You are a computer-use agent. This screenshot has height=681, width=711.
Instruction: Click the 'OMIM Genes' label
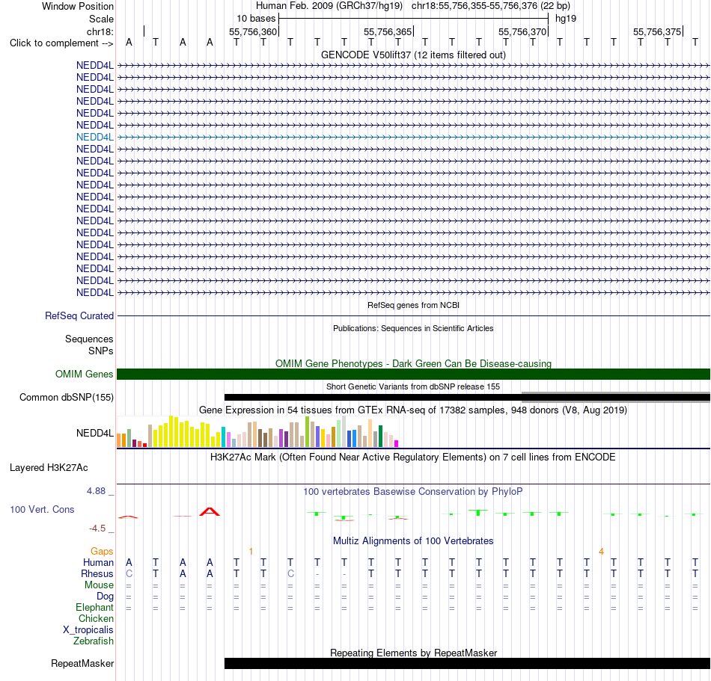tap(84, 374)
